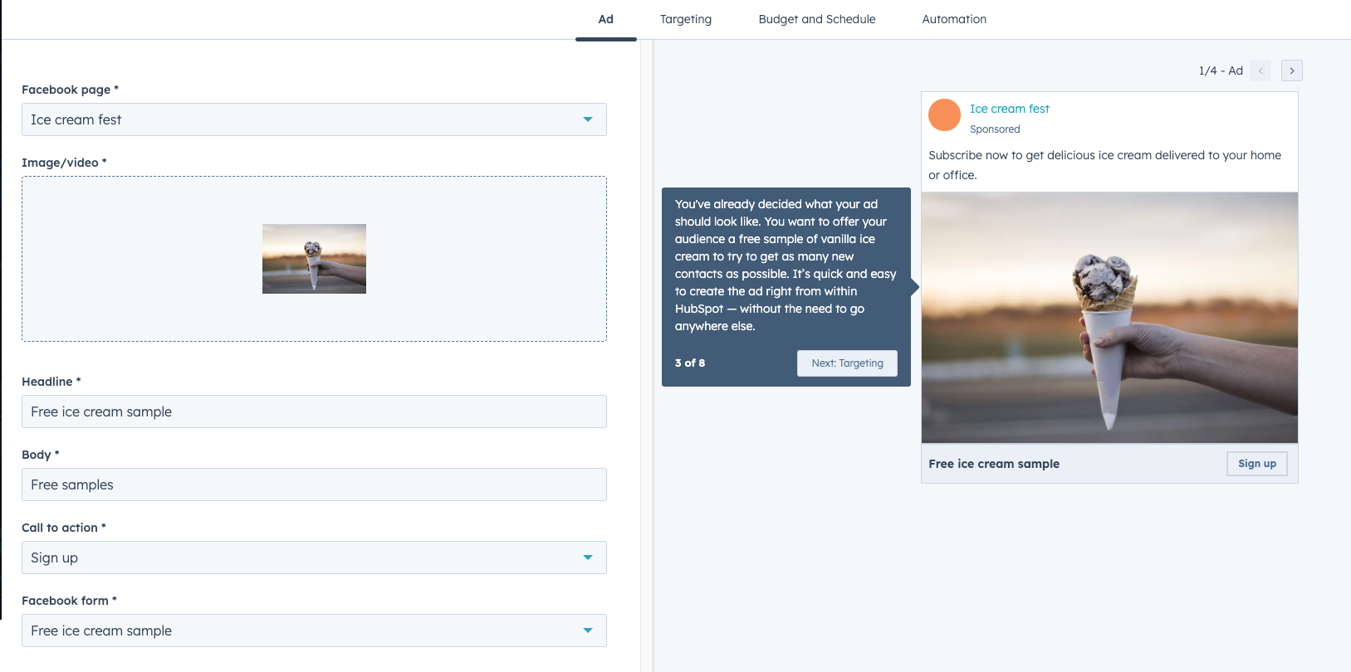
Task: Select the uploaded ice cream image thumbnail
Action: pos(314,259)
